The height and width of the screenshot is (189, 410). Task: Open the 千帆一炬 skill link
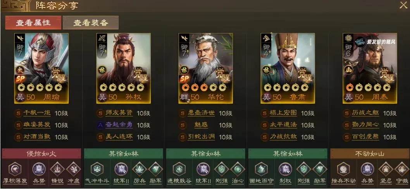37,113
